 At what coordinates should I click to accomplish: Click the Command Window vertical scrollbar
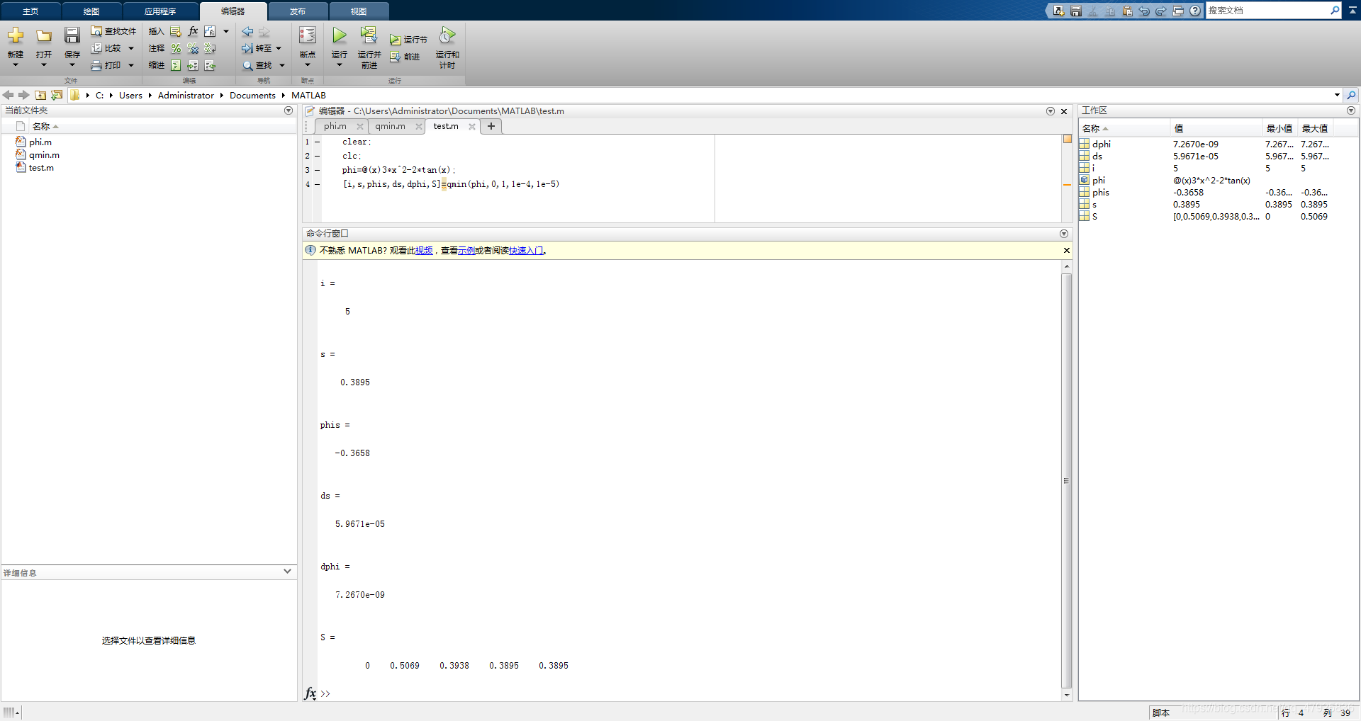click(x=1066, y=481)
